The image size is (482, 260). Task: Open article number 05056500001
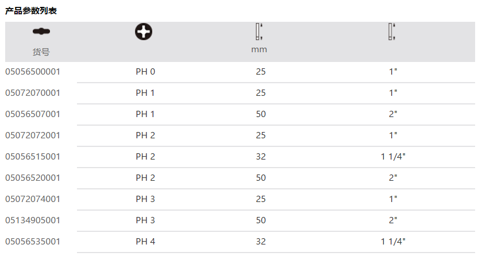tap(33, 72)
